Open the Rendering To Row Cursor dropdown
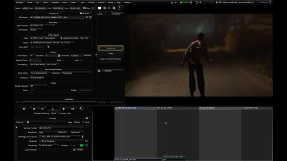This screenshot has width=287, height=161. tap(49, 145)
